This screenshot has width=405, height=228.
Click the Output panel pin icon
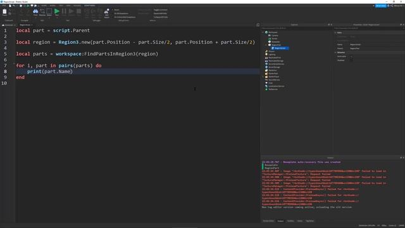coord(401,158)
